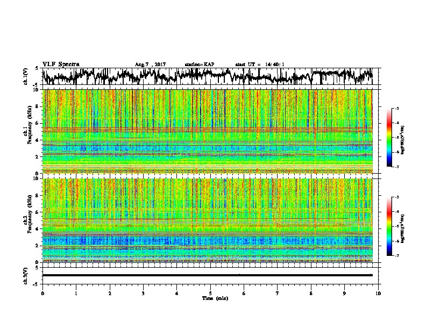426x329 pixels.
Task: Click the "-7" label on ch.2 color bar
Action: coord(396,255)
